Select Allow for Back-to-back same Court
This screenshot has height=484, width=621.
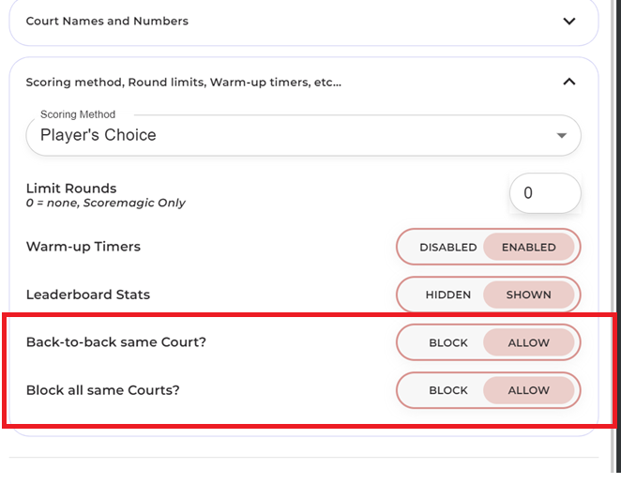(x=528, y=342)
